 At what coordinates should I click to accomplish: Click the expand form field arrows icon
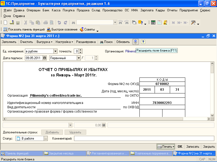pyautogui.click(x=136, y=42)
